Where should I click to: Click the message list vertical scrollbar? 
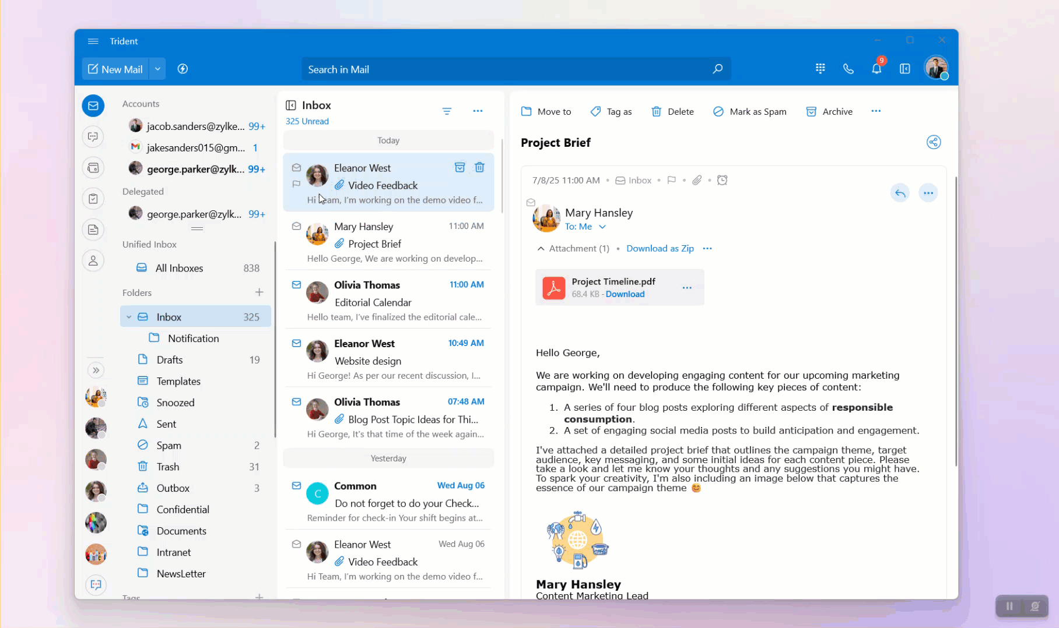[502, 175]
